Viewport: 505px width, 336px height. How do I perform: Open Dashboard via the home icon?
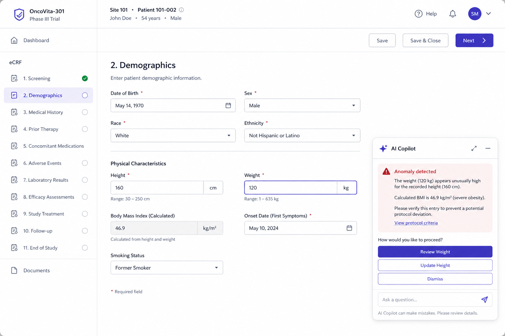14,40
